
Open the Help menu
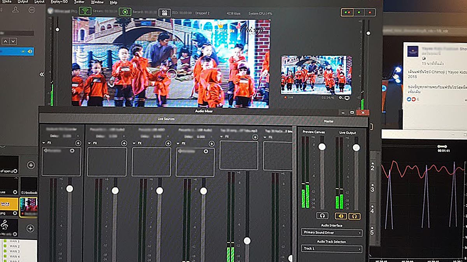pyautogui.click(x=114, y=2)
